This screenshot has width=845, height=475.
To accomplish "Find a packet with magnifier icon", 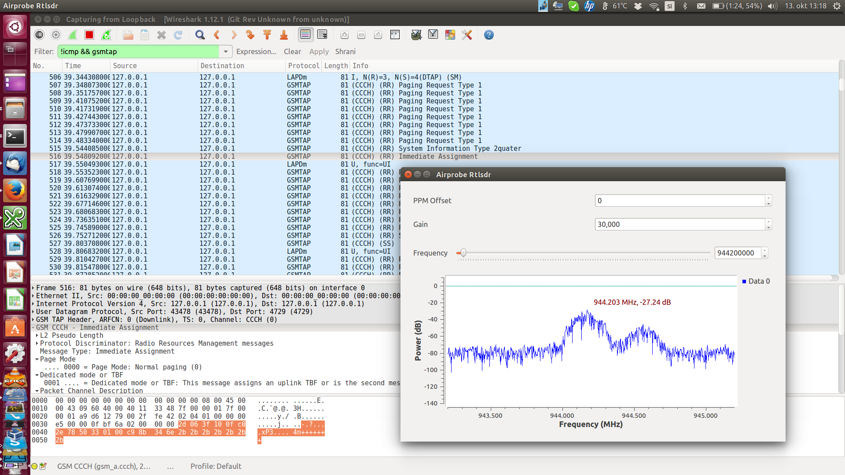I will point(200,35).
